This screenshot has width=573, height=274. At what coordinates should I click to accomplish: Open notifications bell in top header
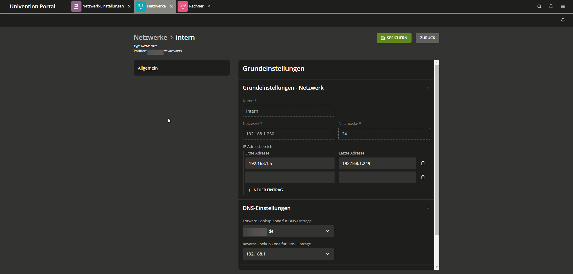coord(551,6)
